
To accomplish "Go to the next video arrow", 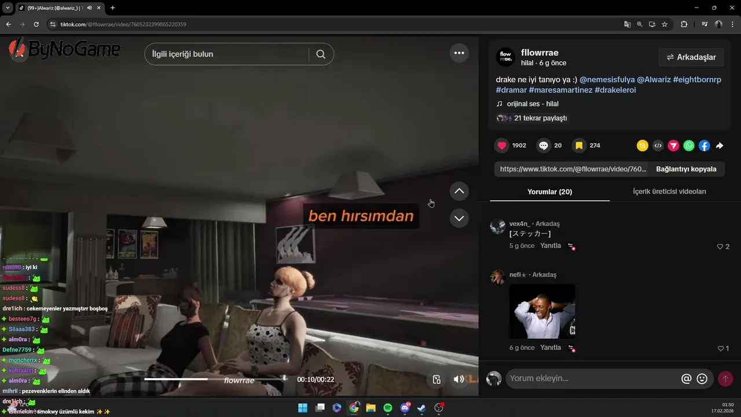I will (x=459, y=218).
